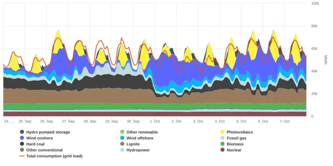Click the red Total consumption line marker
This screenshot has height=166, width=333.
click(x=22, y=156)
